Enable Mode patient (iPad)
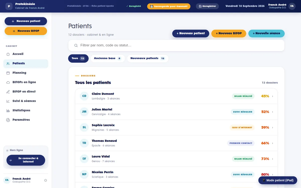 [278, 180]
